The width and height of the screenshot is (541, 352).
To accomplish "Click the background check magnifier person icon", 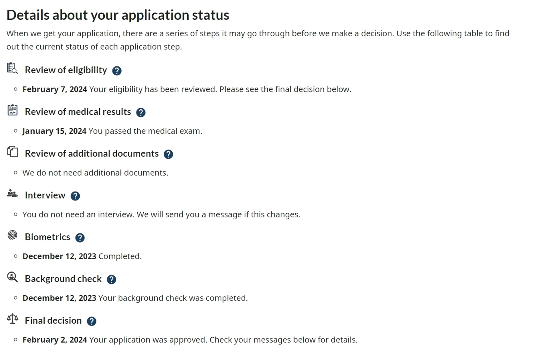I will 12,277.
